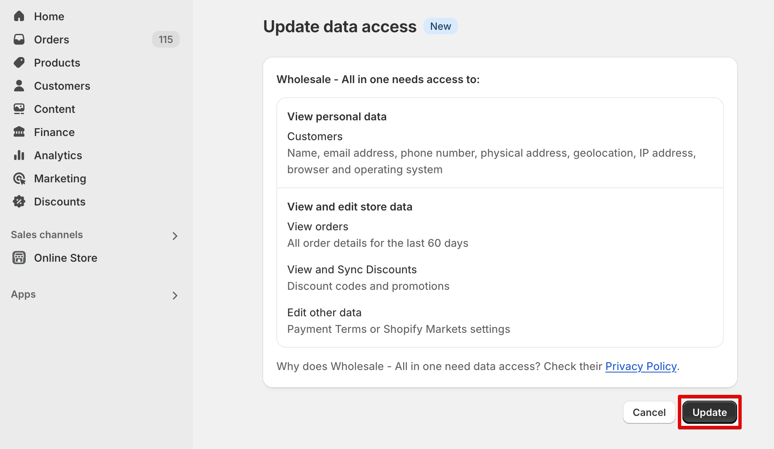Expand the Apps section chevron

coord(175,295)
